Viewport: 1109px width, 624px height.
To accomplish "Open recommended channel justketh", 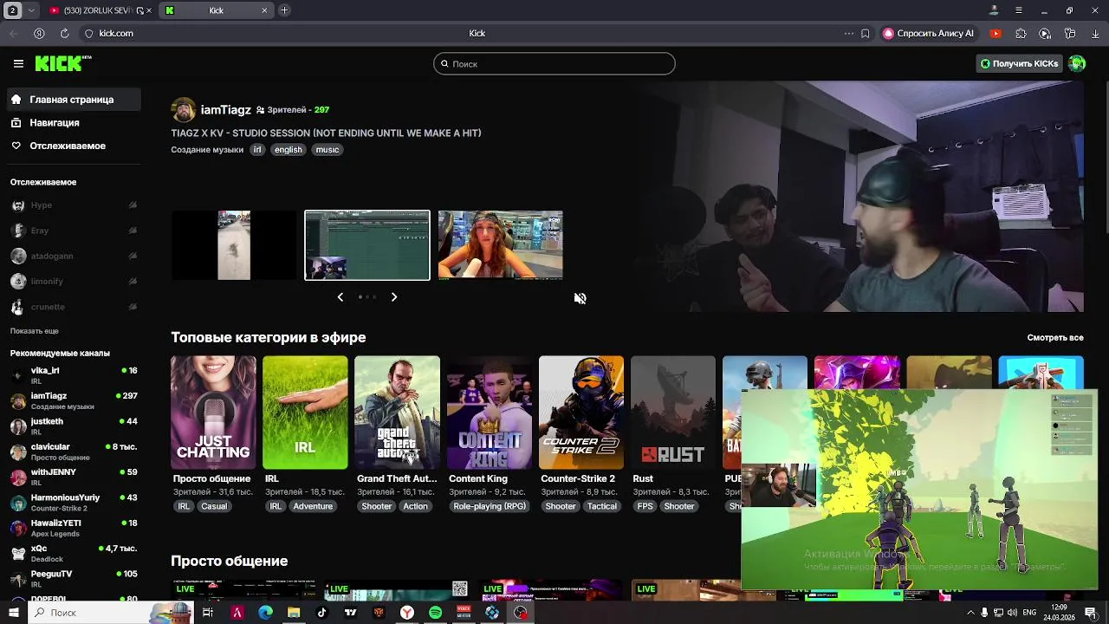I will (74, 426).
